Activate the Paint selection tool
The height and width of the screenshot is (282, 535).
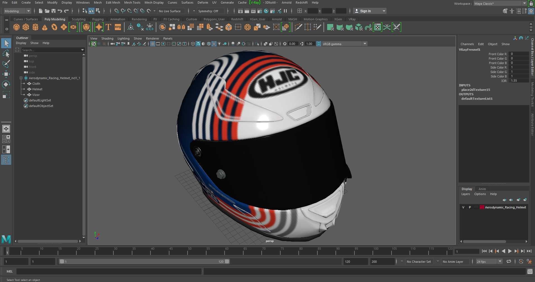click(6, 64)
